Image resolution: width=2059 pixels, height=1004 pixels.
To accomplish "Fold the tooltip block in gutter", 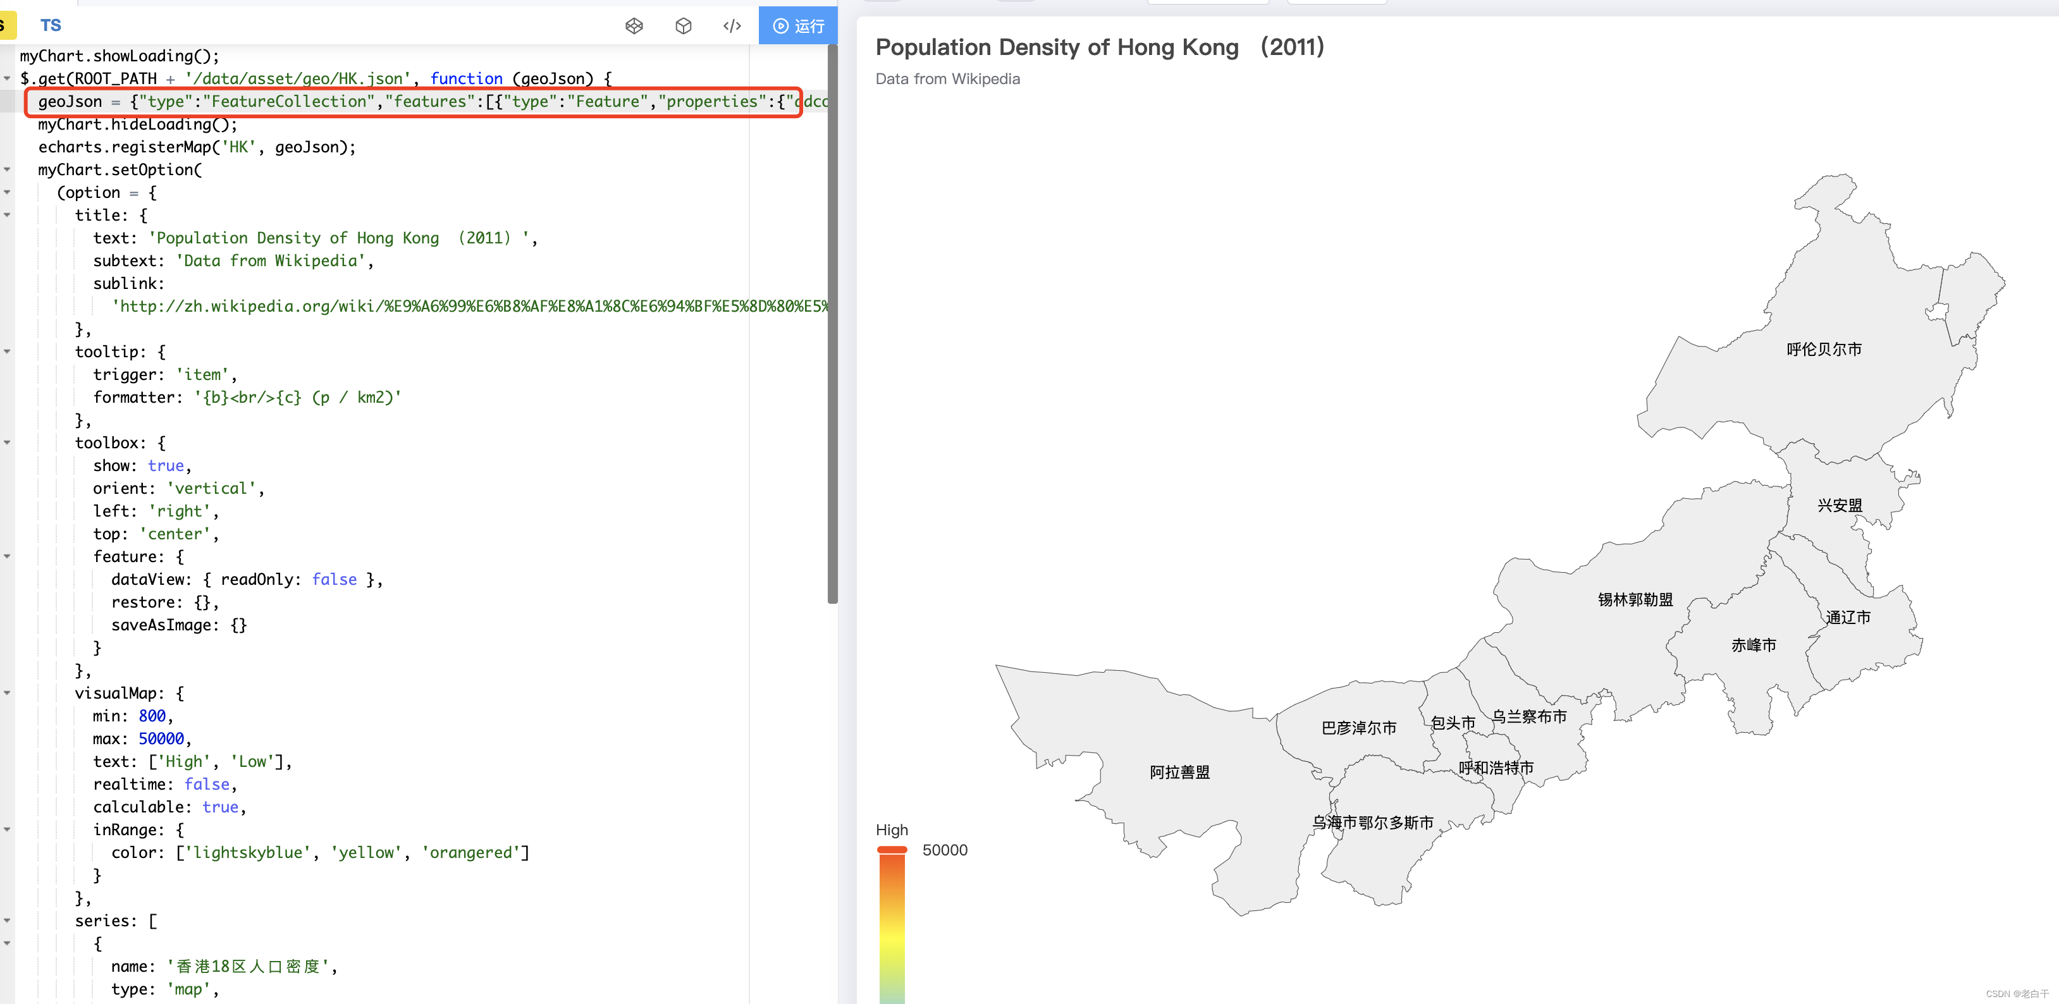I will pos(7,352).
